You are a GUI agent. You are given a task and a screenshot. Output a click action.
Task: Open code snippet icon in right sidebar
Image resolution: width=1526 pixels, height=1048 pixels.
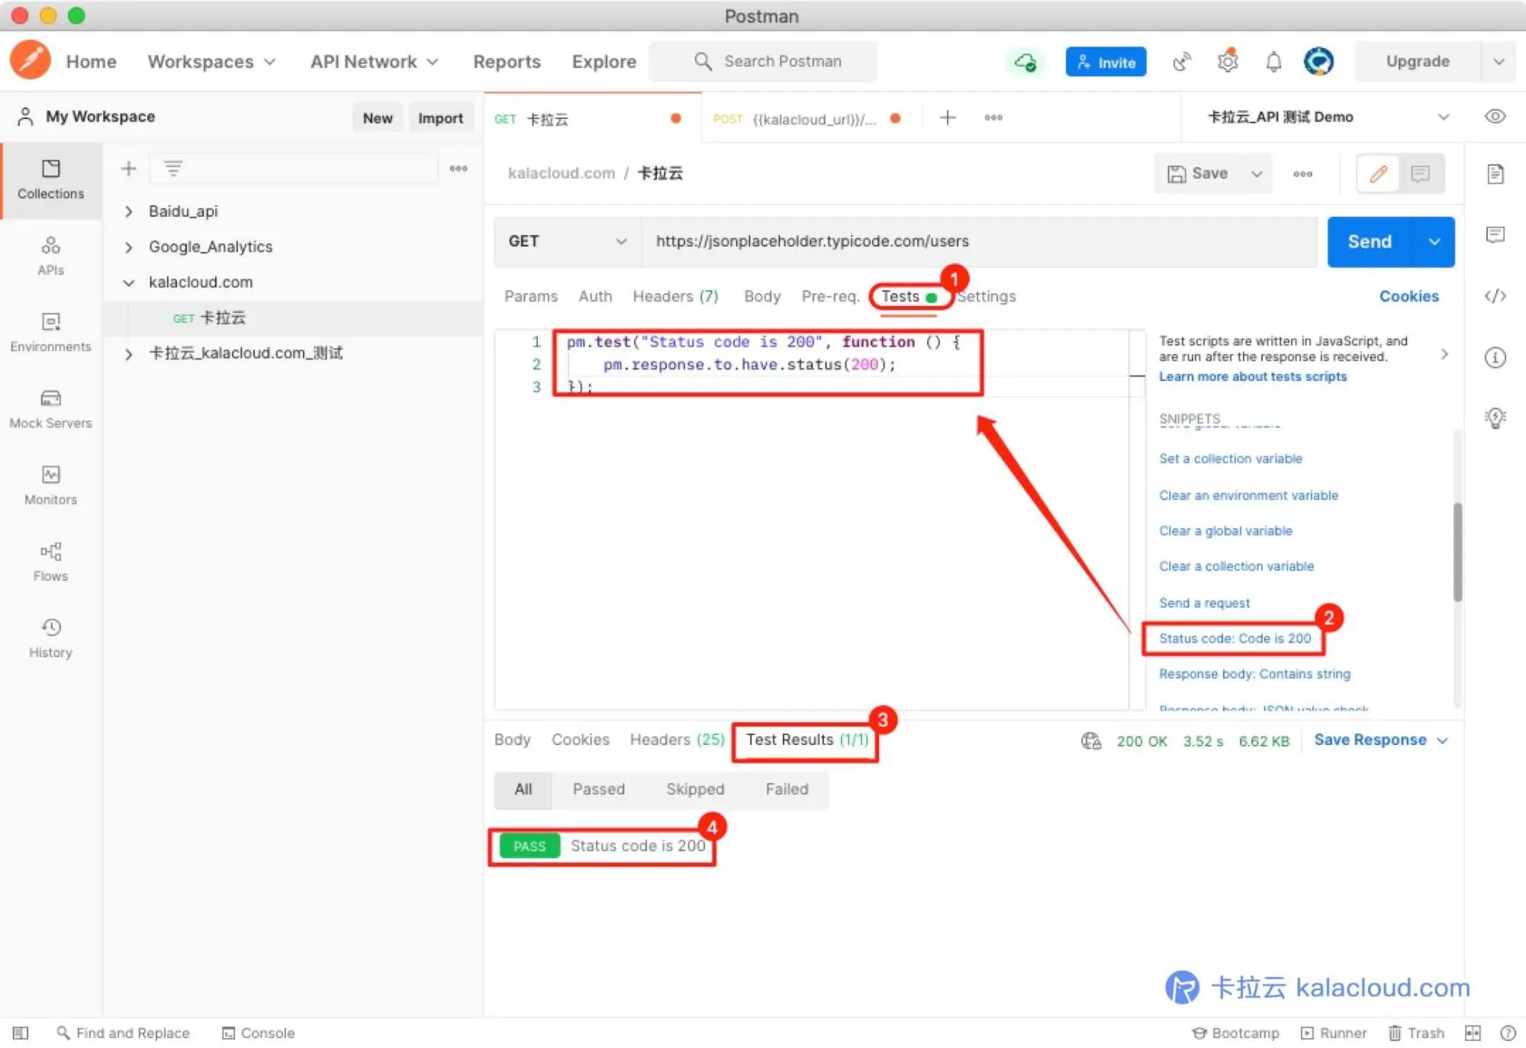click(1495, 296)
